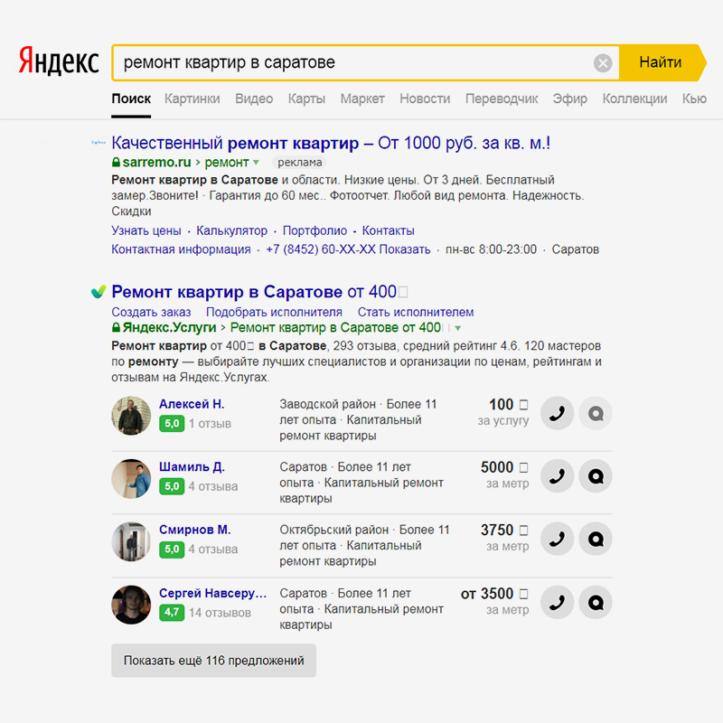This screenshot has width=723, height=723.
Task: Open the Видео tab
Action: click(254, 99)
